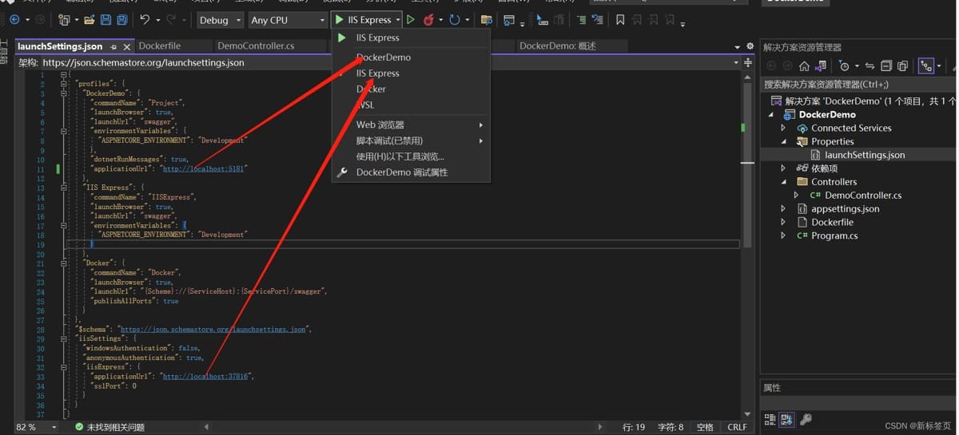Click the bookmark toggle icon in toolbar
The width and height of the screenshot is (959, 435).
[621, 19]
